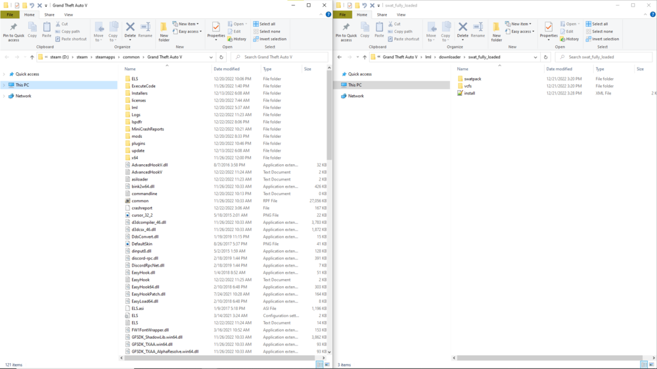Open Properties in Grand Theft Auto V window
The width and height of the screenshot is (657, 369).
tap(215, 31)
